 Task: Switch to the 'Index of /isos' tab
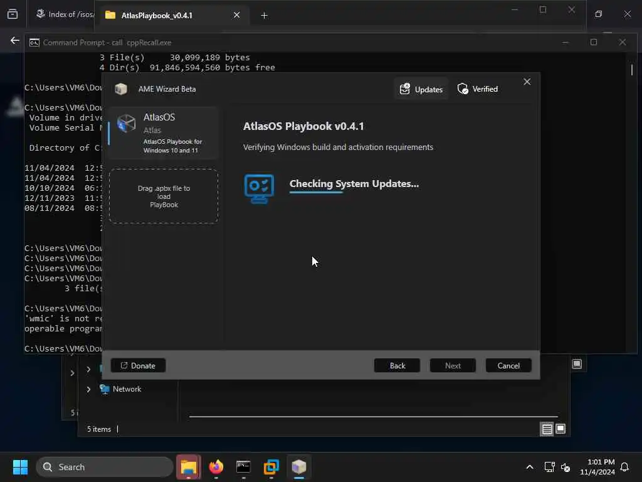coord(65,14)
